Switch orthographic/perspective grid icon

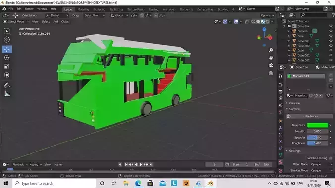click(x=271, y=73)
